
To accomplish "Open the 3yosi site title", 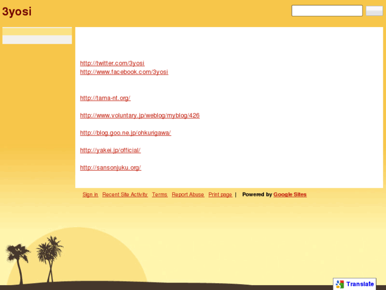I will 17,12.
